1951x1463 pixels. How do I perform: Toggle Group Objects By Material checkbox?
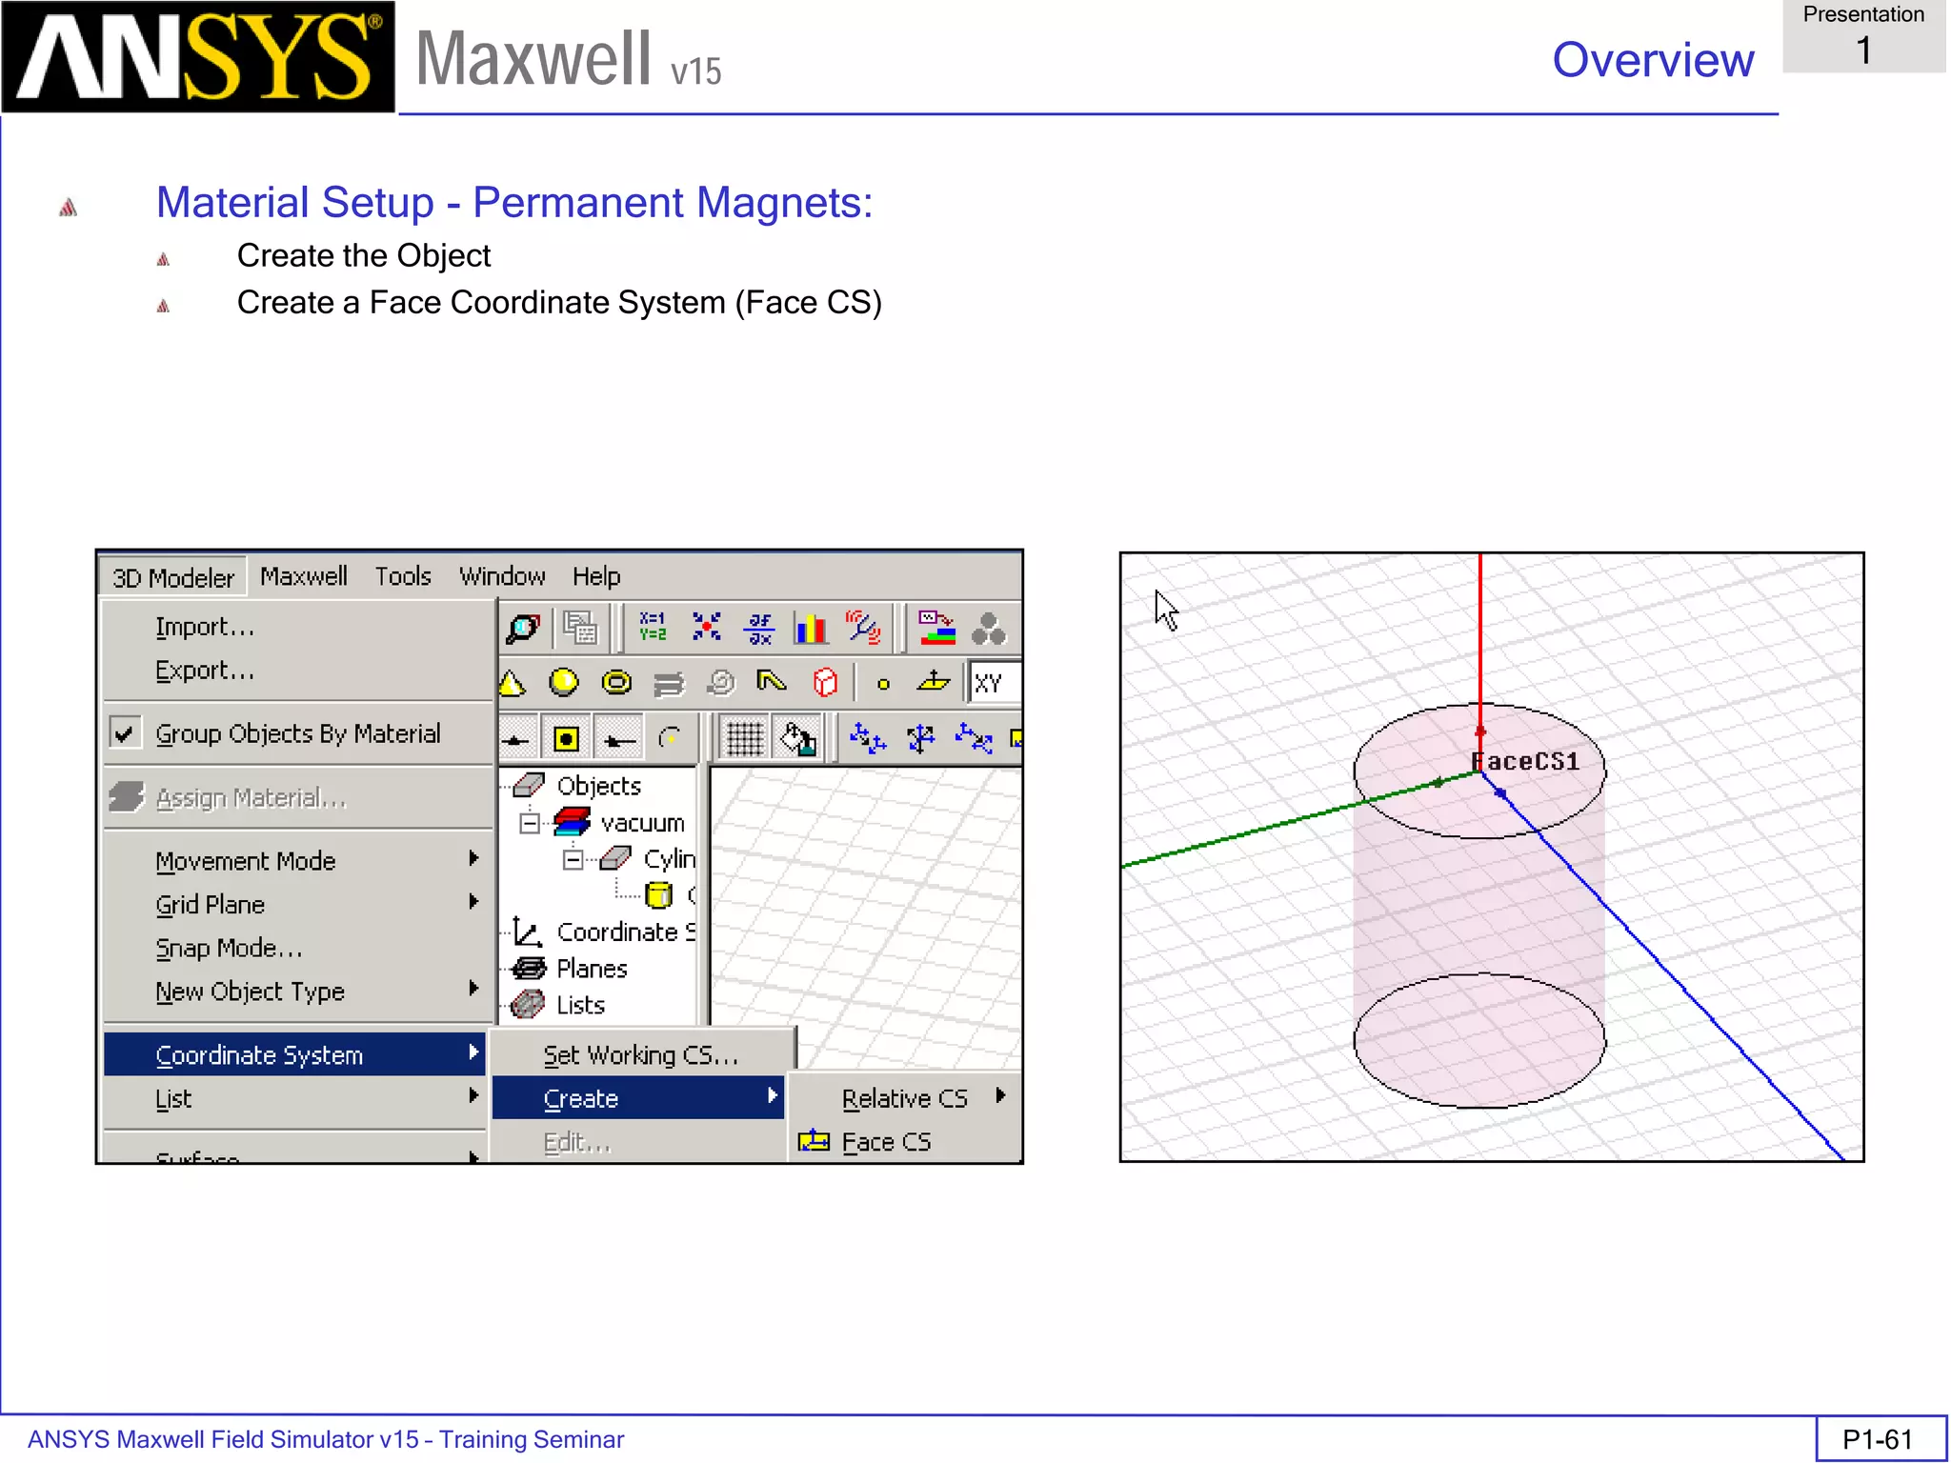click(124, 733)
